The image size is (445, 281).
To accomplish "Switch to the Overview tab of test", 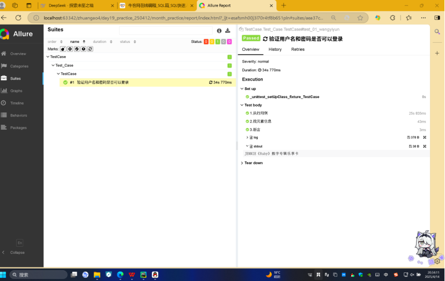I will click(250, 49).
